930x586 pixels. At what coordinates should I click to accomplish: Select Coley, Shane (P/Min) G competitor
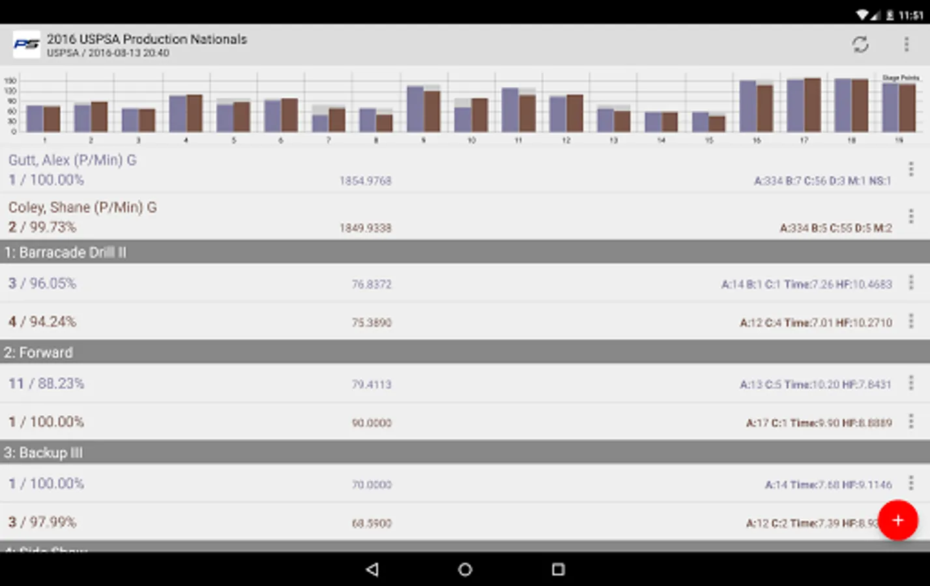(83, 208)
